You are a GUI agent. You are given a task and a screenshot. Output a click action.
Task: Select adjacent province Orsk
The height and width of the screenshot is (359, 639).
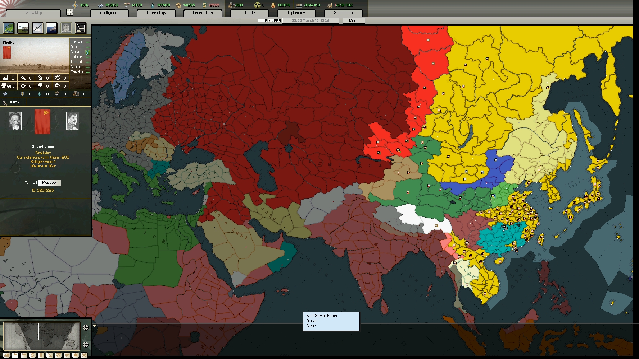74,47
